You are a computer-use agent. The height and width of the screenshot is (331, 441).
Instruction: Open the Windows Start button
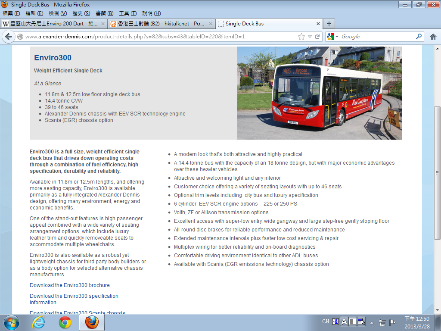(x=12, y=322)
